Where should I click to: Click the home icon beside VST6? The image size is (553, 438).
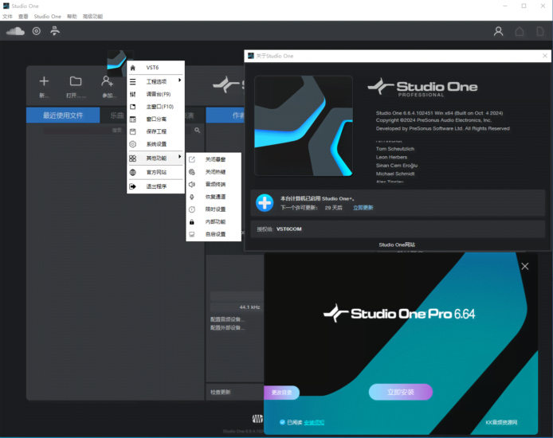pyautogui.click(x=132, y=68)
